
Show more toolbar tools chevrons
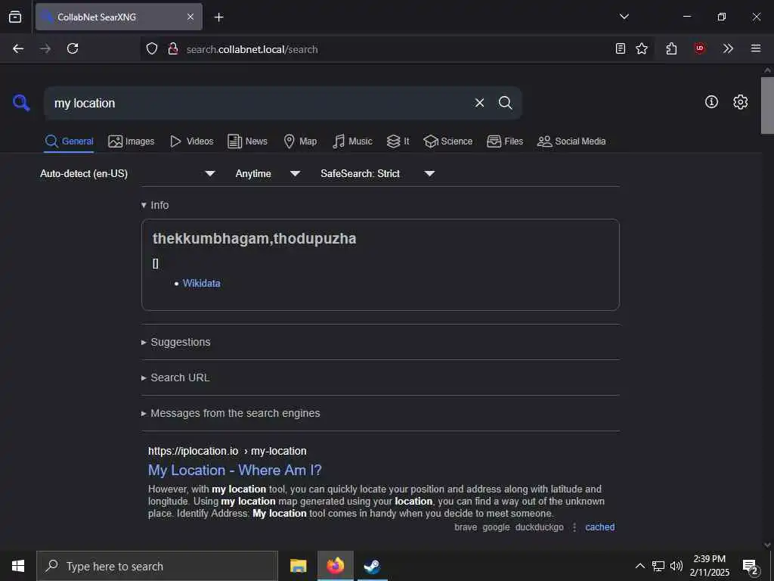[x=728, y=48]
